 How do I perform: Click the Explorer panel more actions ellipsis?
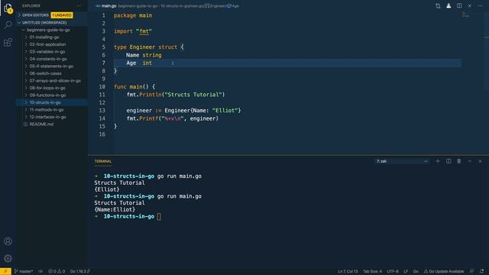pyautogui.click(x=79, y=5)
